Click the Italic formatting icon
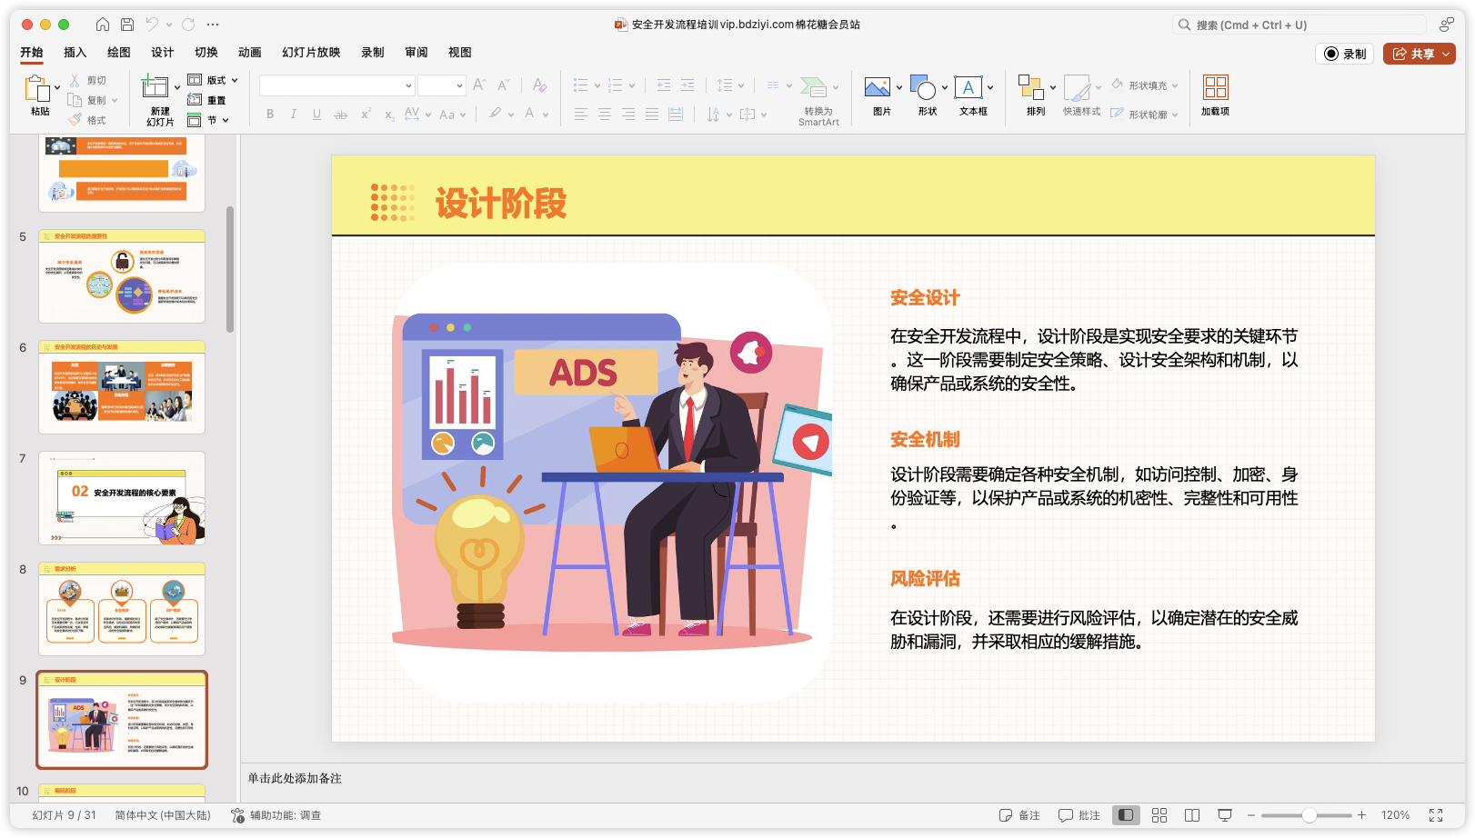The image size is (1475, 838). click(x=293, y=114)
